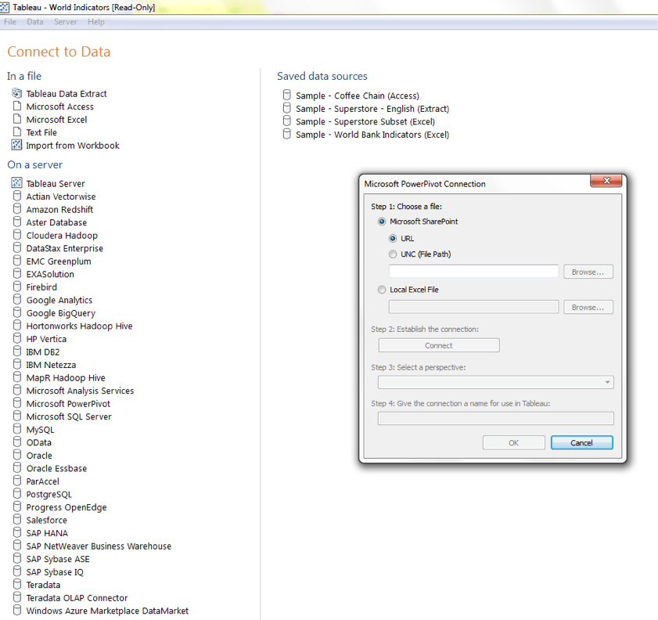Open the Data menu
The image size is (658, 620).
coord(35,22)
